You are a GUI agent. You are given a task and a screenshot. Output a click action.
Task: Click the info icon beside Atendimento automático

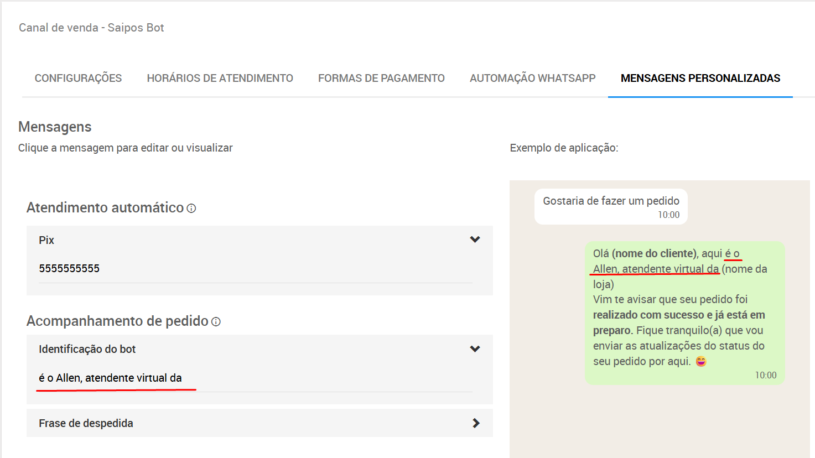click(191, 209)
